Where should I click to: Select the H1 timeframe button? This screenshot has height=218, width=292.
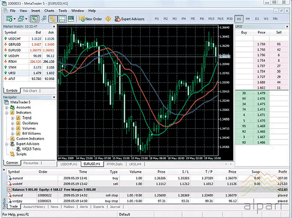[239, 19]
